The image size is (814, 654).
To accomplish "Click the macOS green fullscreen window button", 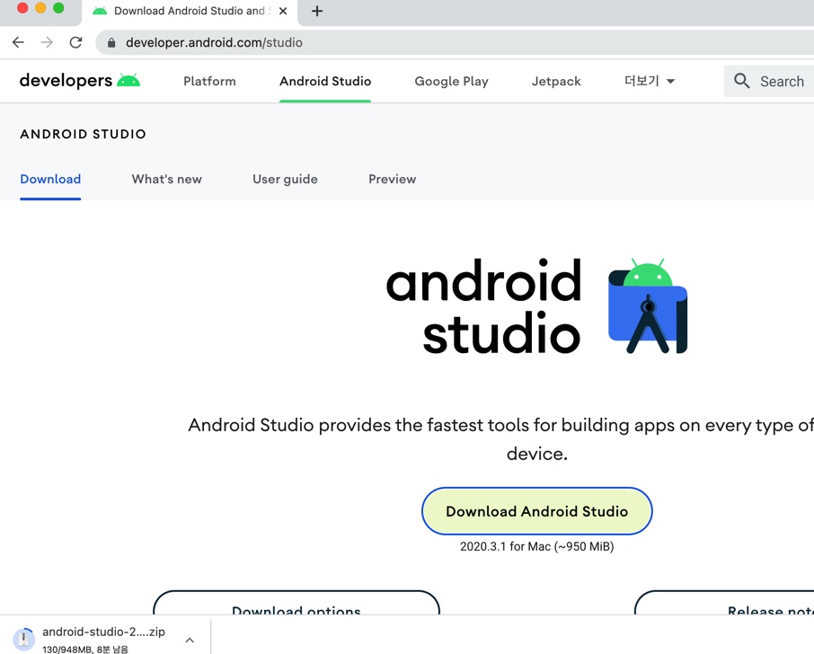I will point(58,8).
